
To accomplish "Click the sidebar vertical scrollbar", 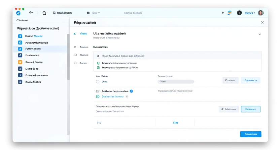I will pyautogui.click(x=68, y=57).
